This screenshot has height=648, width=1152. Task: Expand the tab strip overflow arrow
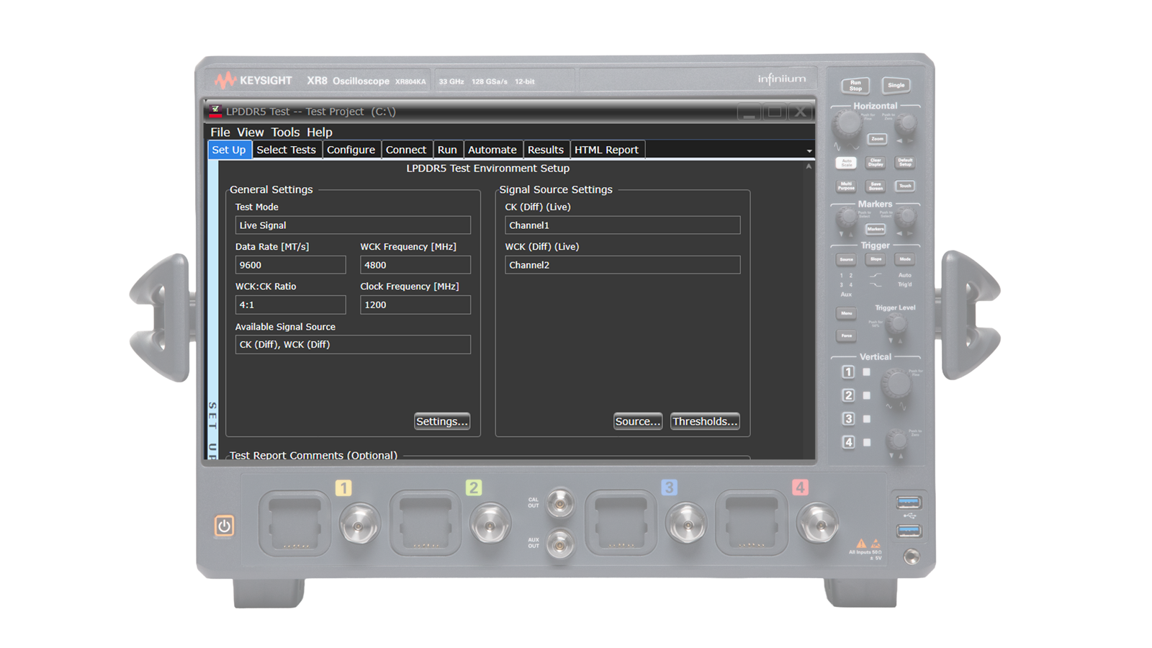(x=809, y=151)
